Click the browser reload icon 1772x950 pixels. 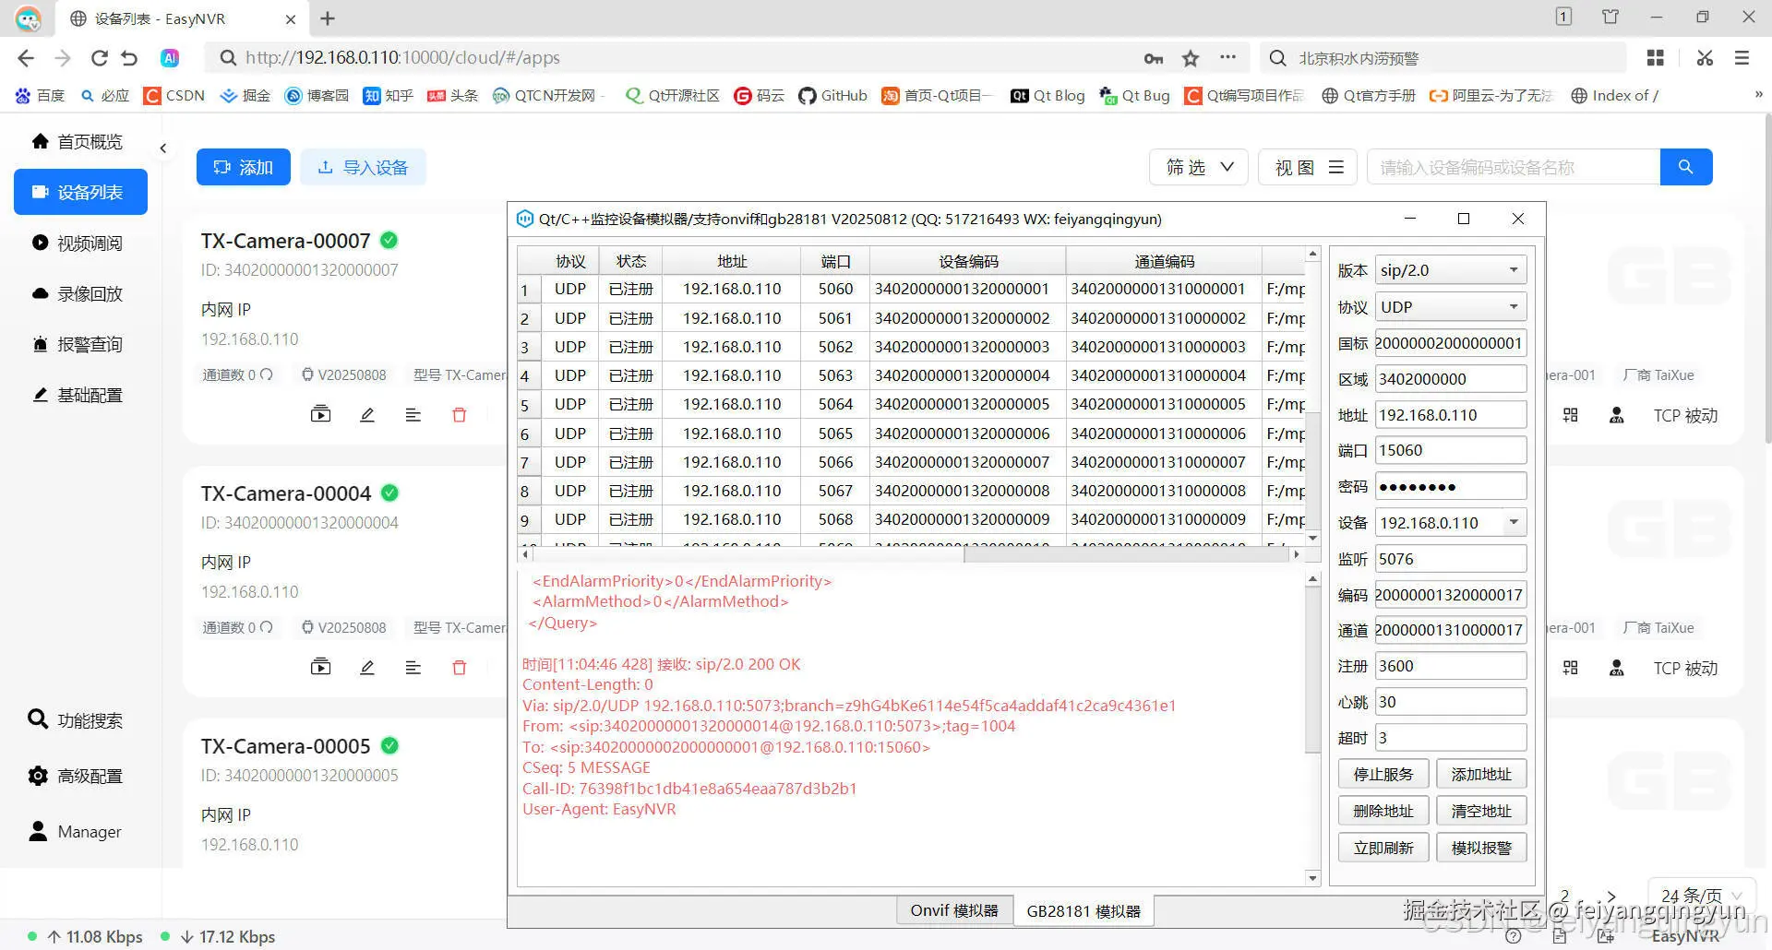[x=99, y=58]
